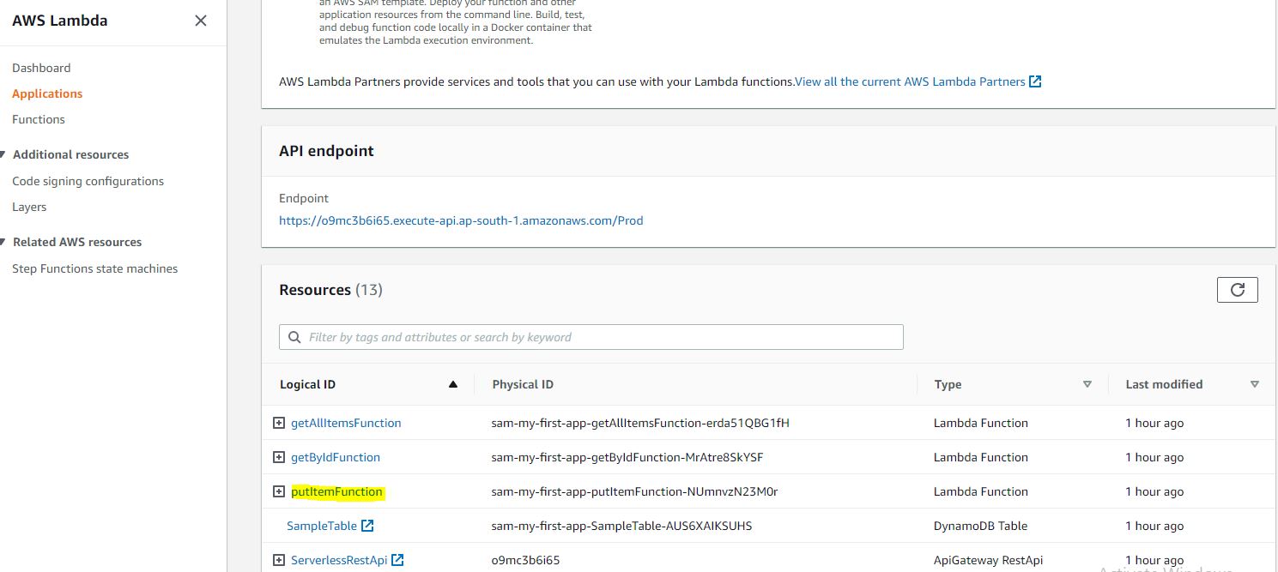The image size is (1278, 572).
Task: Open external link icon next to SampleTable
Action: (367, 526)
